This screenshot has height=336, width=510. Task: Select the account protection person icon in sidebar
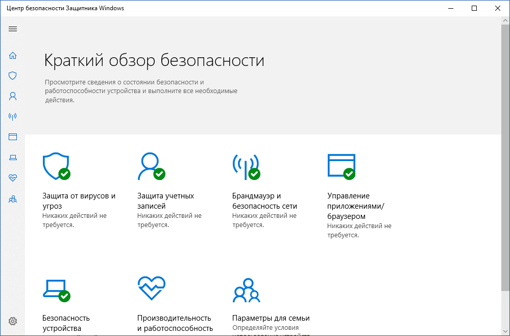[12, 96]
